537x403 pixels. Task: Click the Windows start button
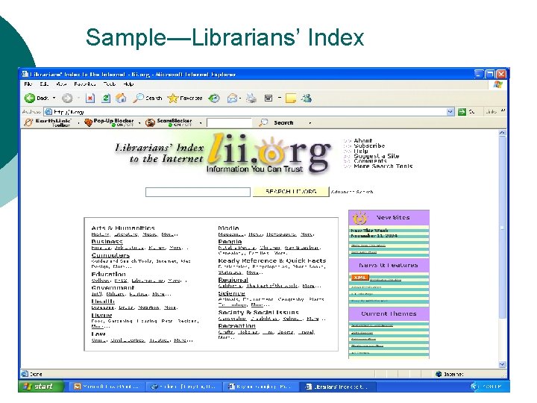(41, 387)
